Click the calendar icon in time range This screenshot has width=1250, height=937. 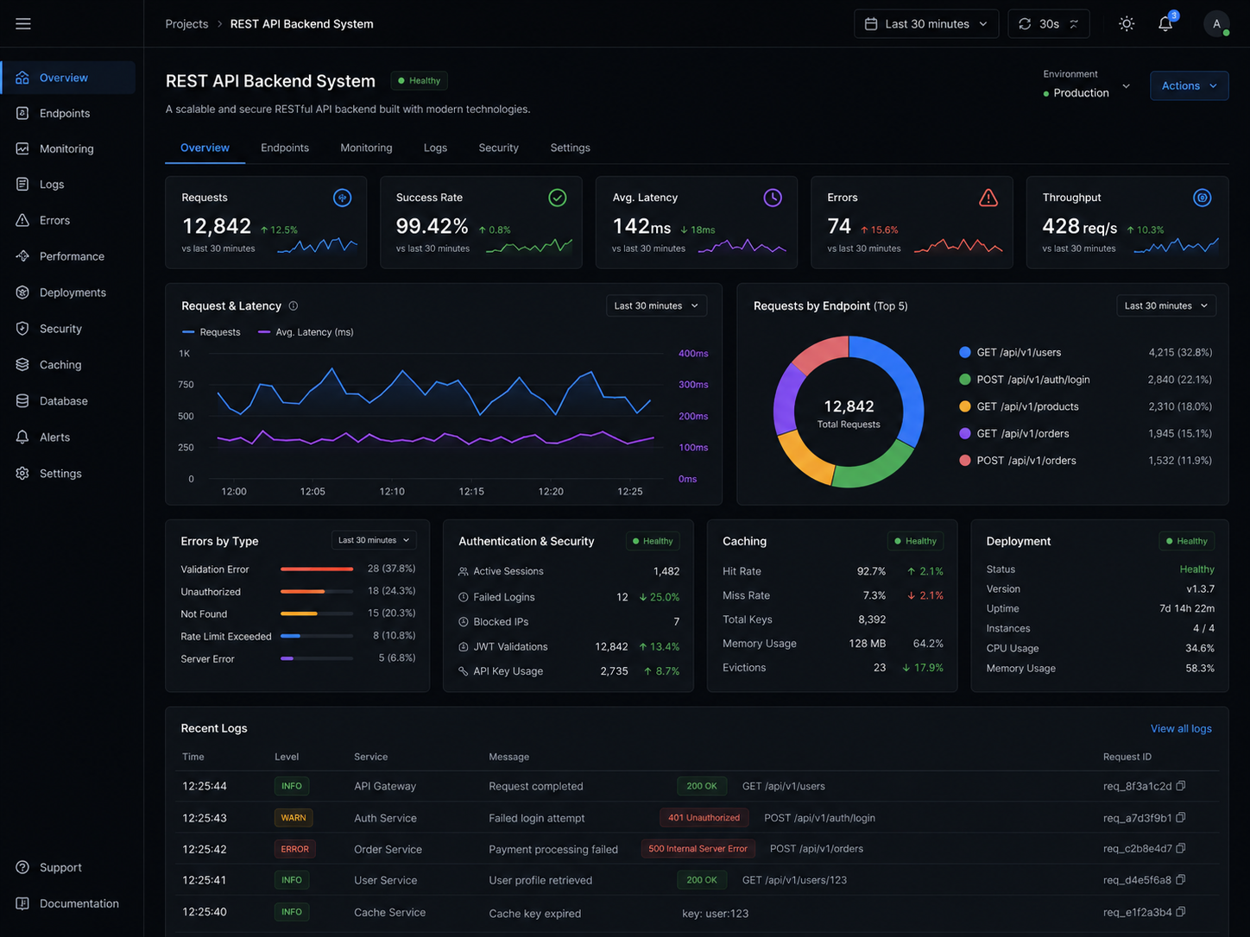pos(871,24)
